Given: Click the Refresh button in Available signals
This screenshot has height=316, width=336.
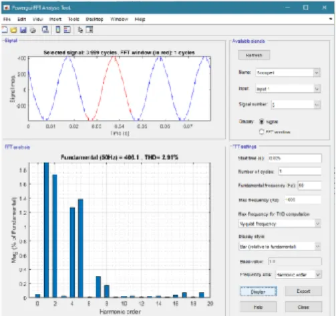Looking at the screenshot, I should tap(254, 55).
